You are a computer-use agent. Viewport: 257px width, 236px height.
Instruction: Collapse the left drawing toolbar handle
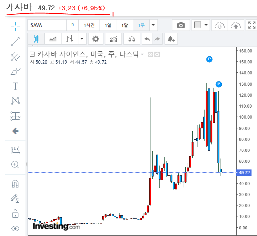click(x=27, y=164)
